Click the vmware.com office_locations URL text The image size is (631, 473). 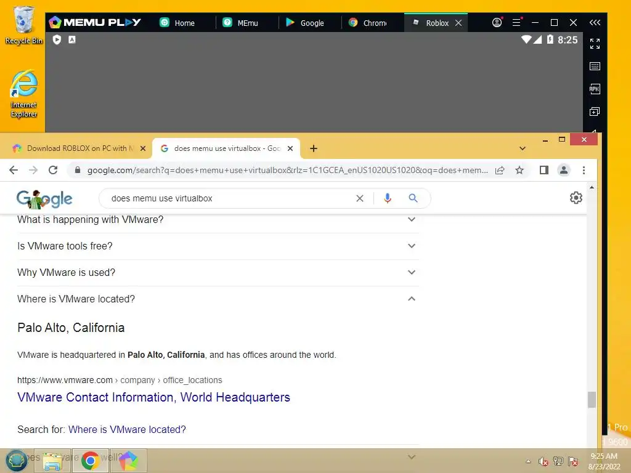[x=120, y=380]
